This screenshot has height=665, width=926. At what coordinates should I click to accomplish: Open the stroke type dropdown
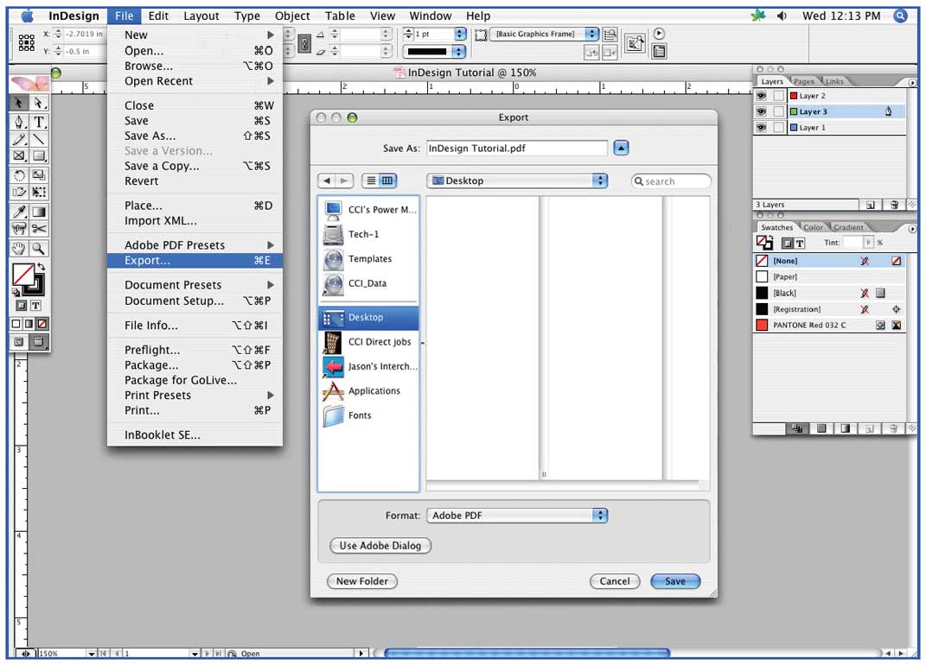click(435, 51)
